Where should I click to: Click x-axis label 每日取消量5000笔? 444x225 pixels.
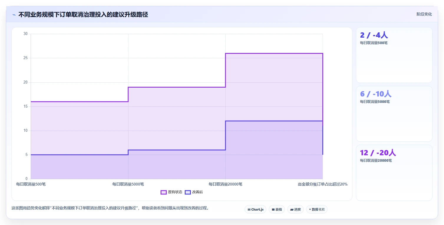coord(128,184)
